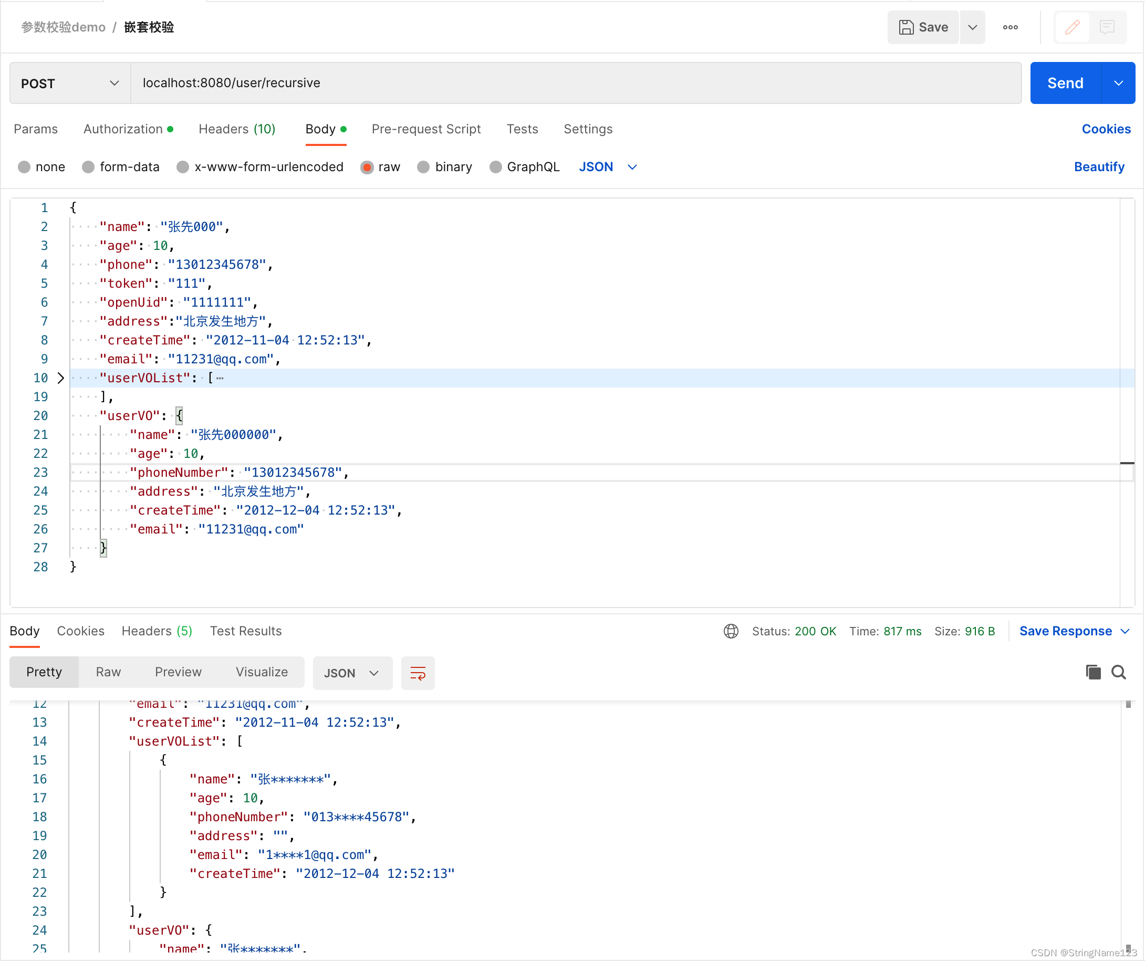Click the Beautify link

pyautogui.click(x=1099, y=167)
